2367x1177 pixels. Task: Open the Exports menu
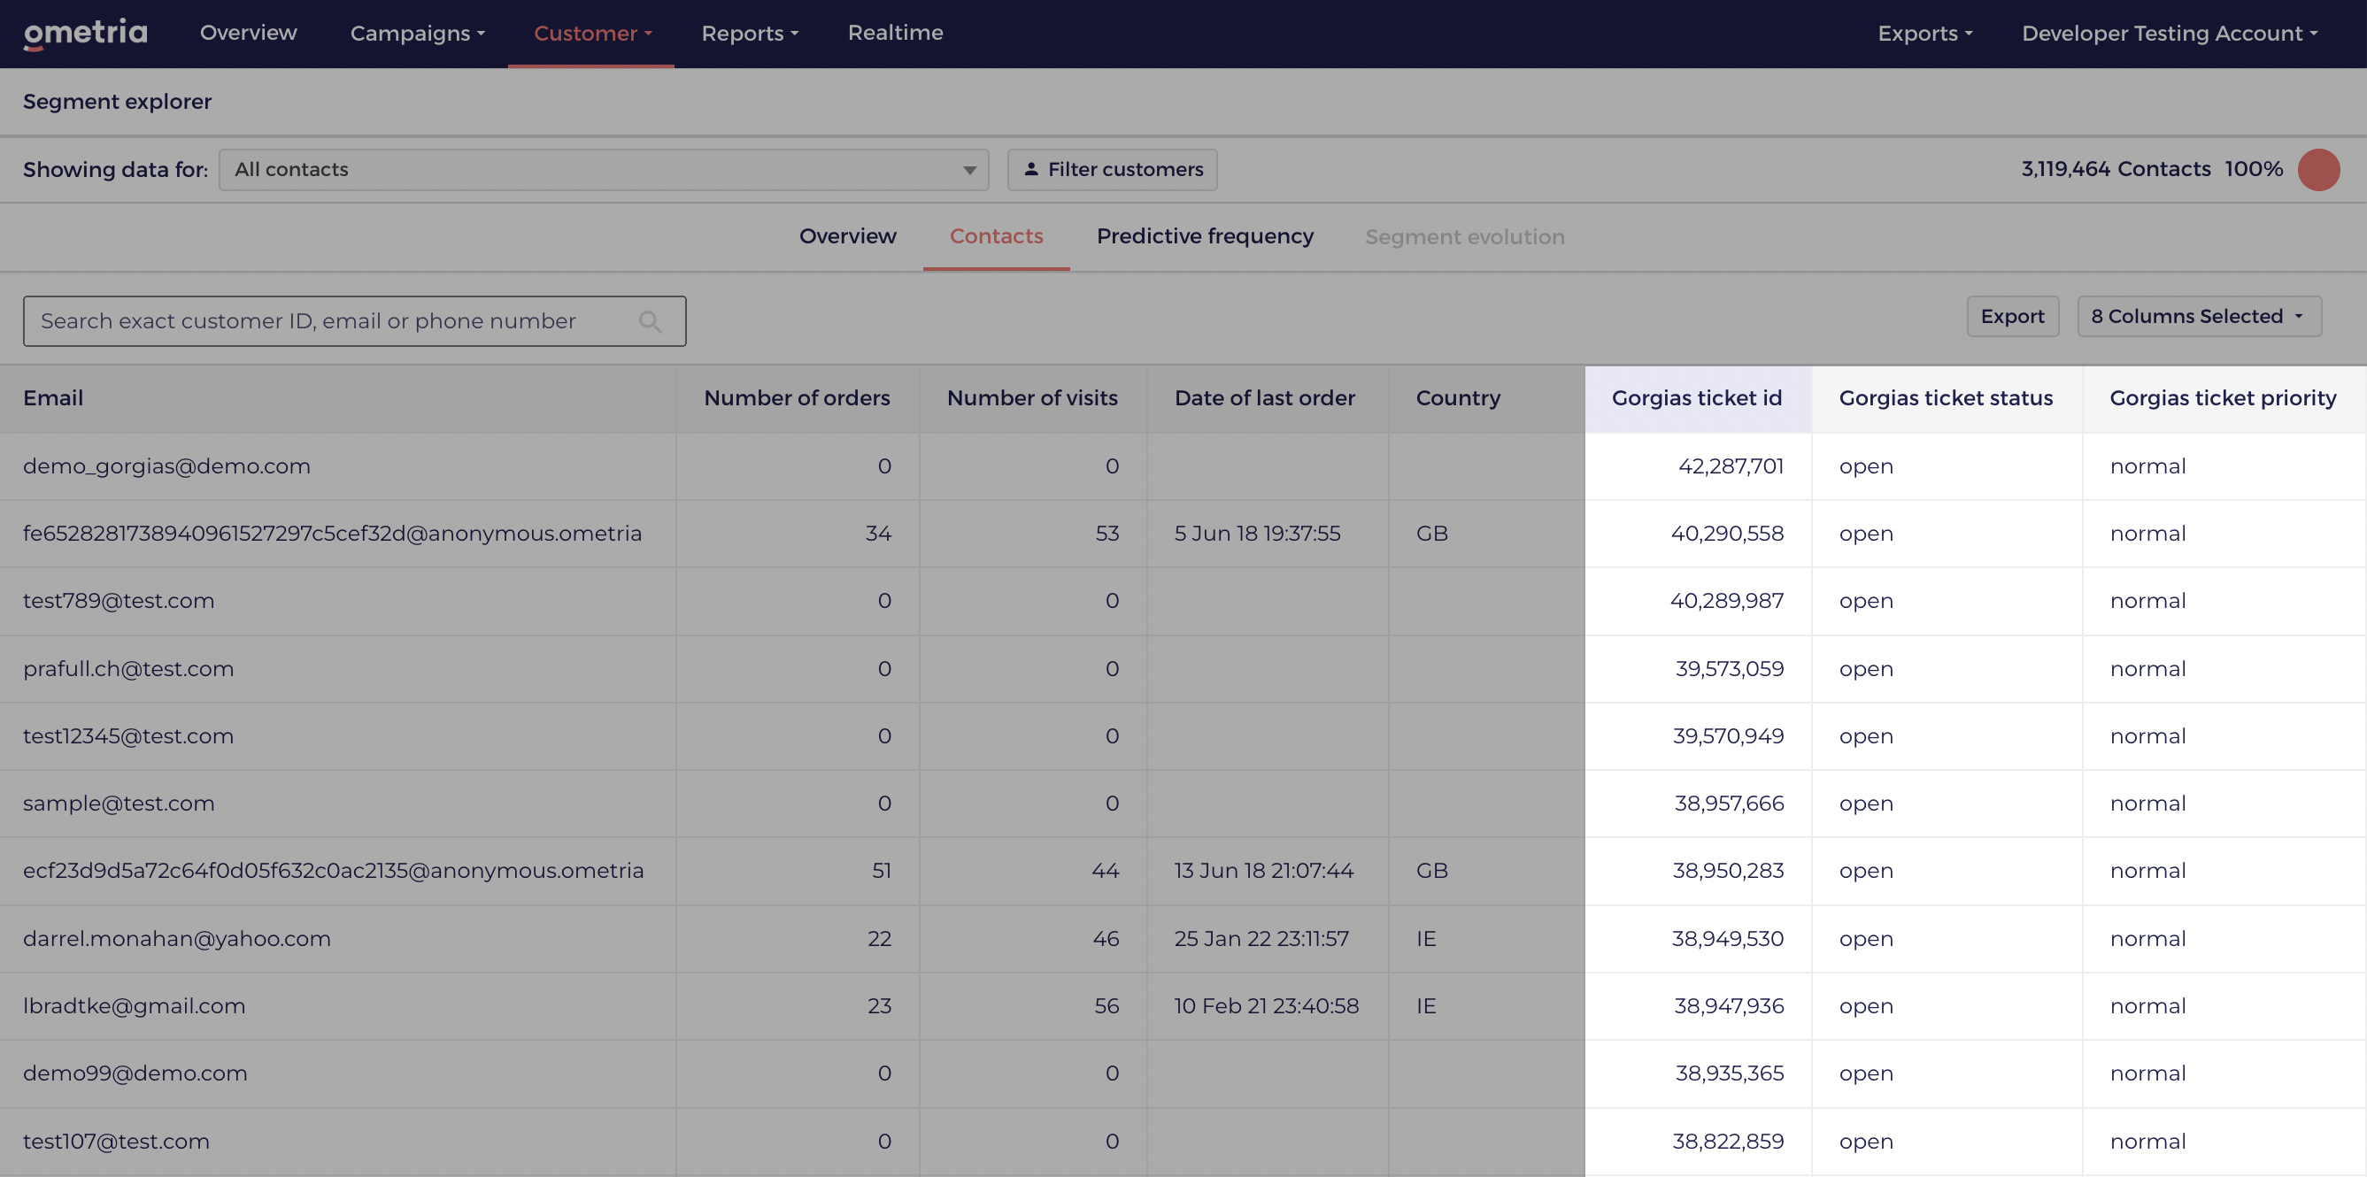[1925, 33]
